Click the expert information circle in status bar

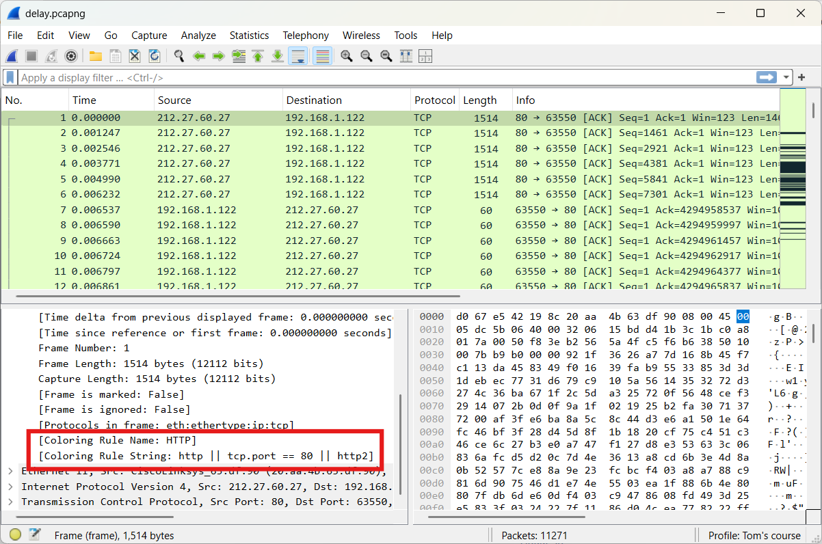click(15, 535)
